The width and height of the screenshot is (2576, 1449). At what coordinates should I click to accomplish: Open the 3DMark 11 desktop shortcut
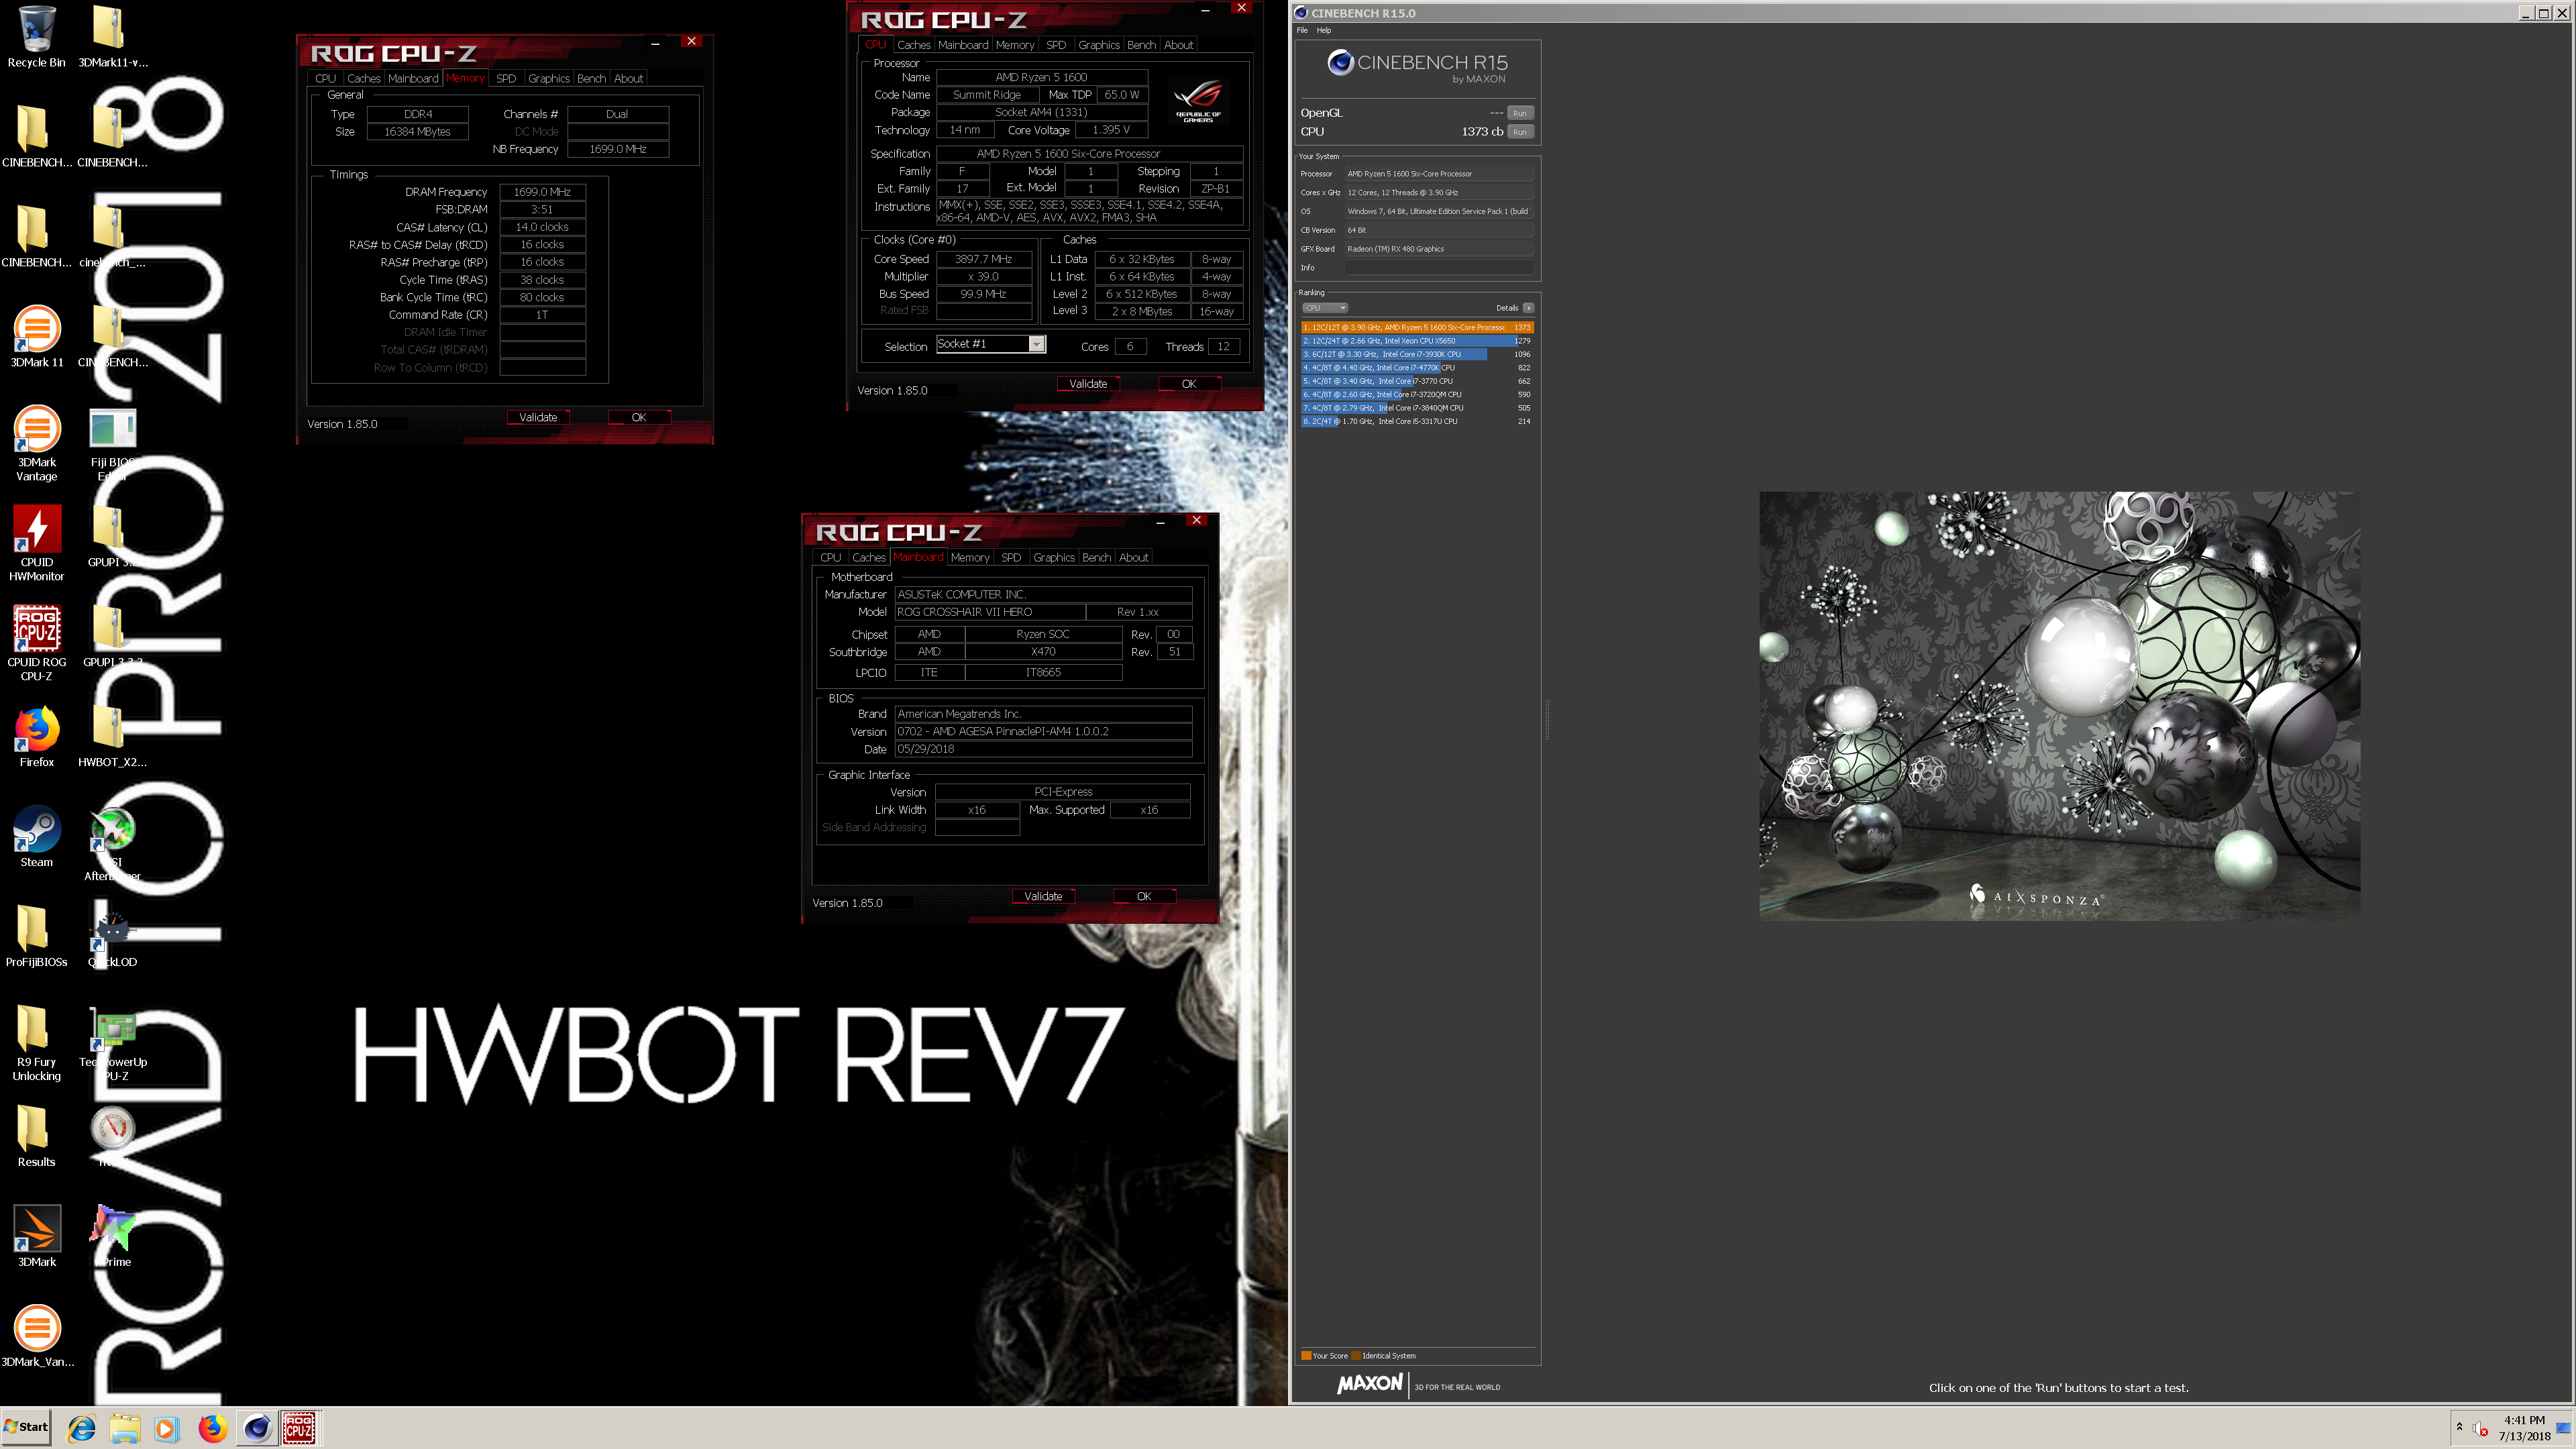[36, 337]
